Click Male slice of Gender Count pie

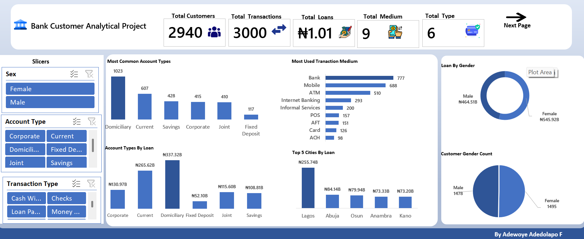485,191
